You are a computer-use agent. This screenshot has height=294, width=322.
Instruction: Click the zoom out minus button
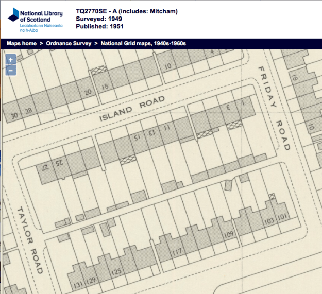11,70
